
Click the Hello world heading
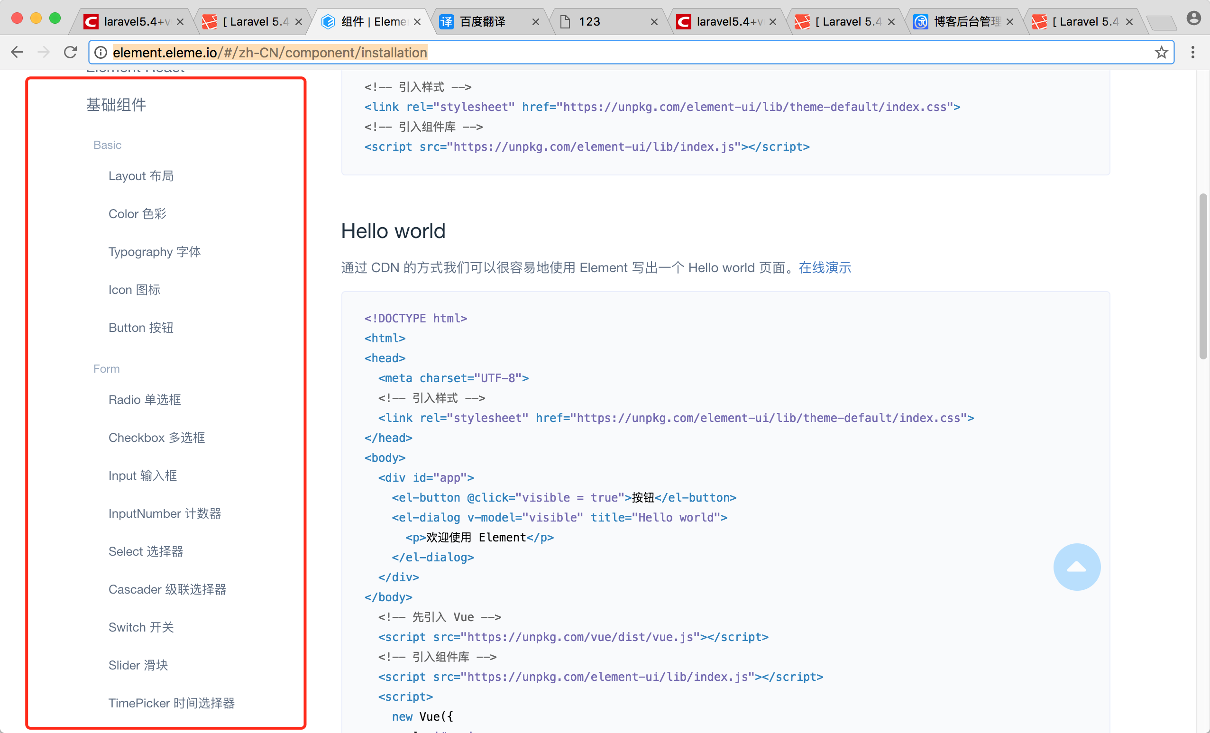coord(393,230)
